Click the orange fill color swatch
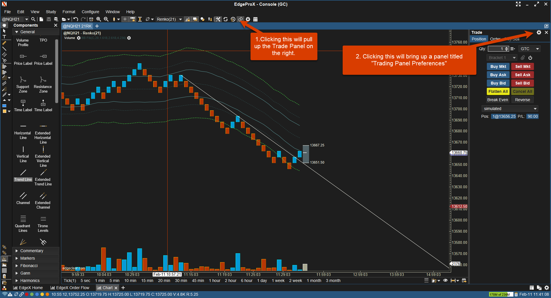 coord(4,111)
